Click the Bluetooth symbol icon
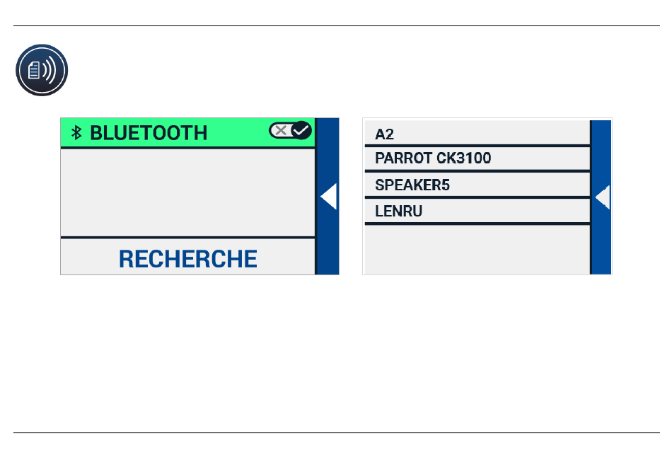672x457 pixels. click(x=76, y=132)
